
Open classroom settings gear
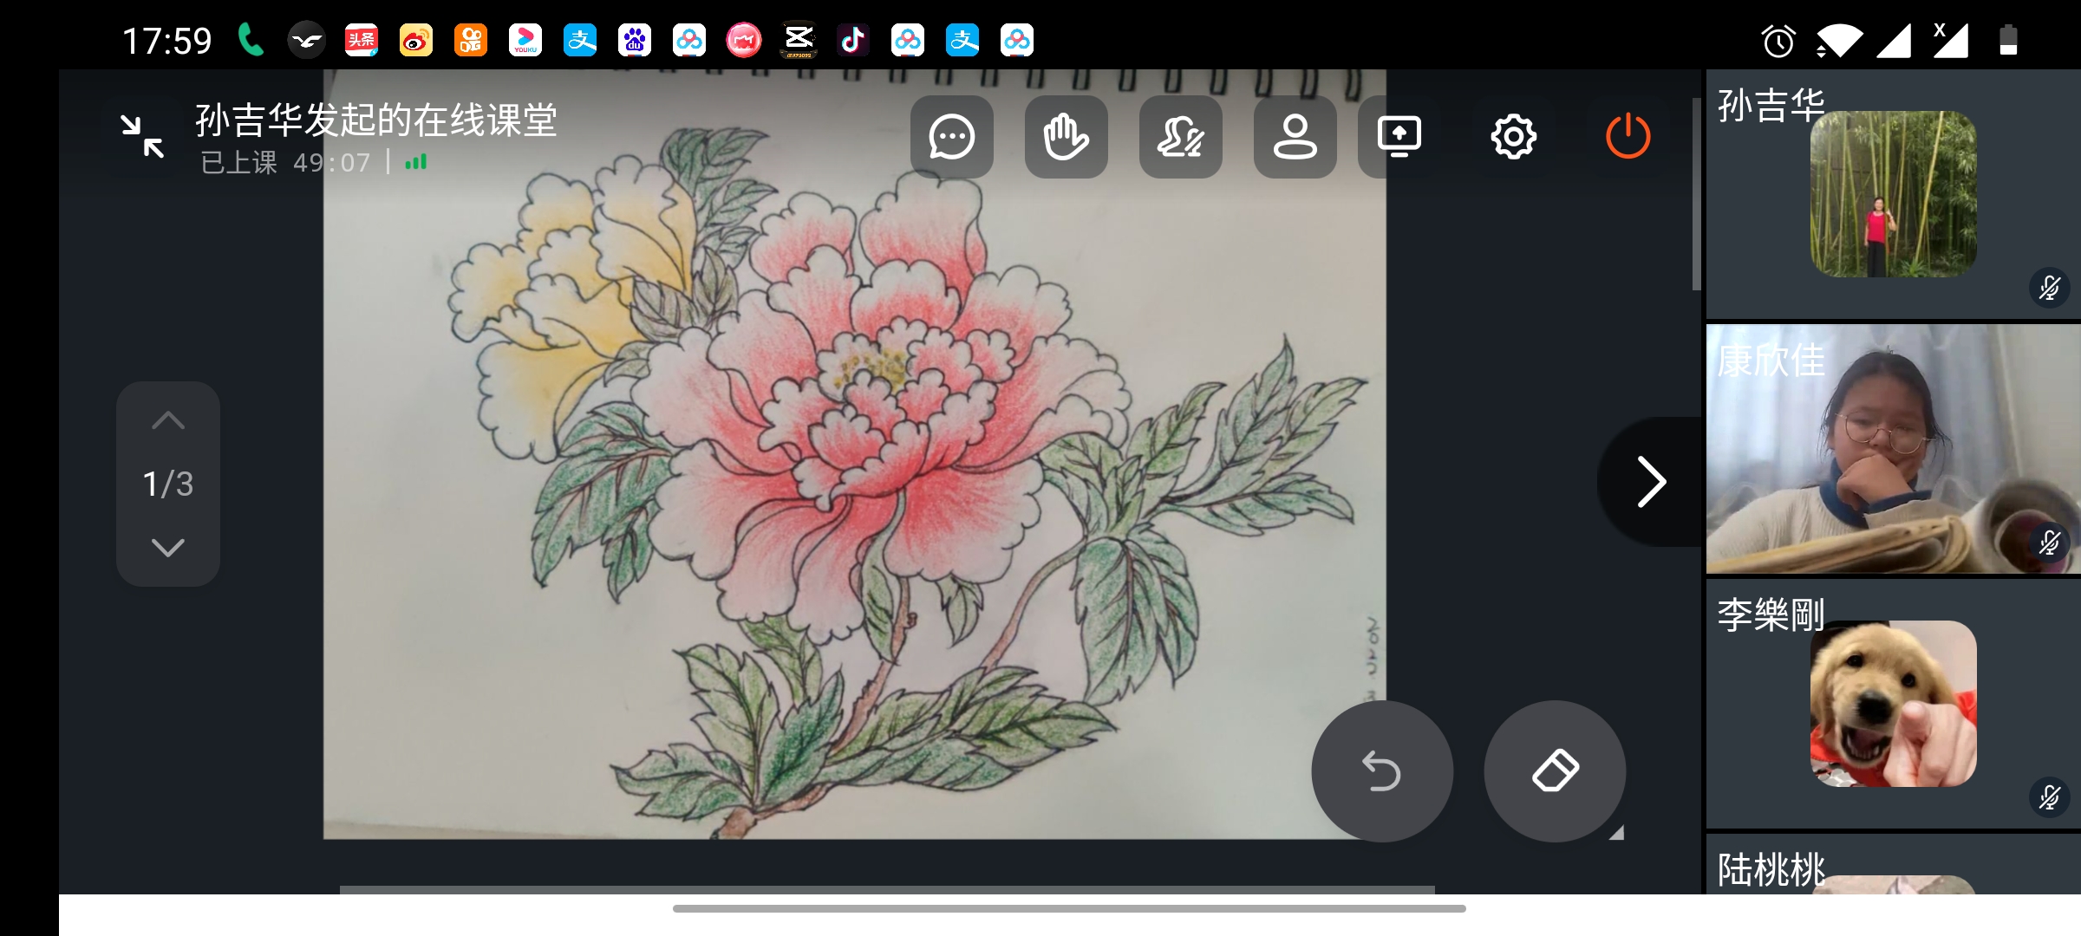[x=1513, y=137]
